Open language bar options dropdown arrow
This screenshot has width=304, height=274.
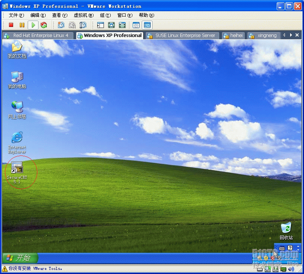(x=298, y=249)
